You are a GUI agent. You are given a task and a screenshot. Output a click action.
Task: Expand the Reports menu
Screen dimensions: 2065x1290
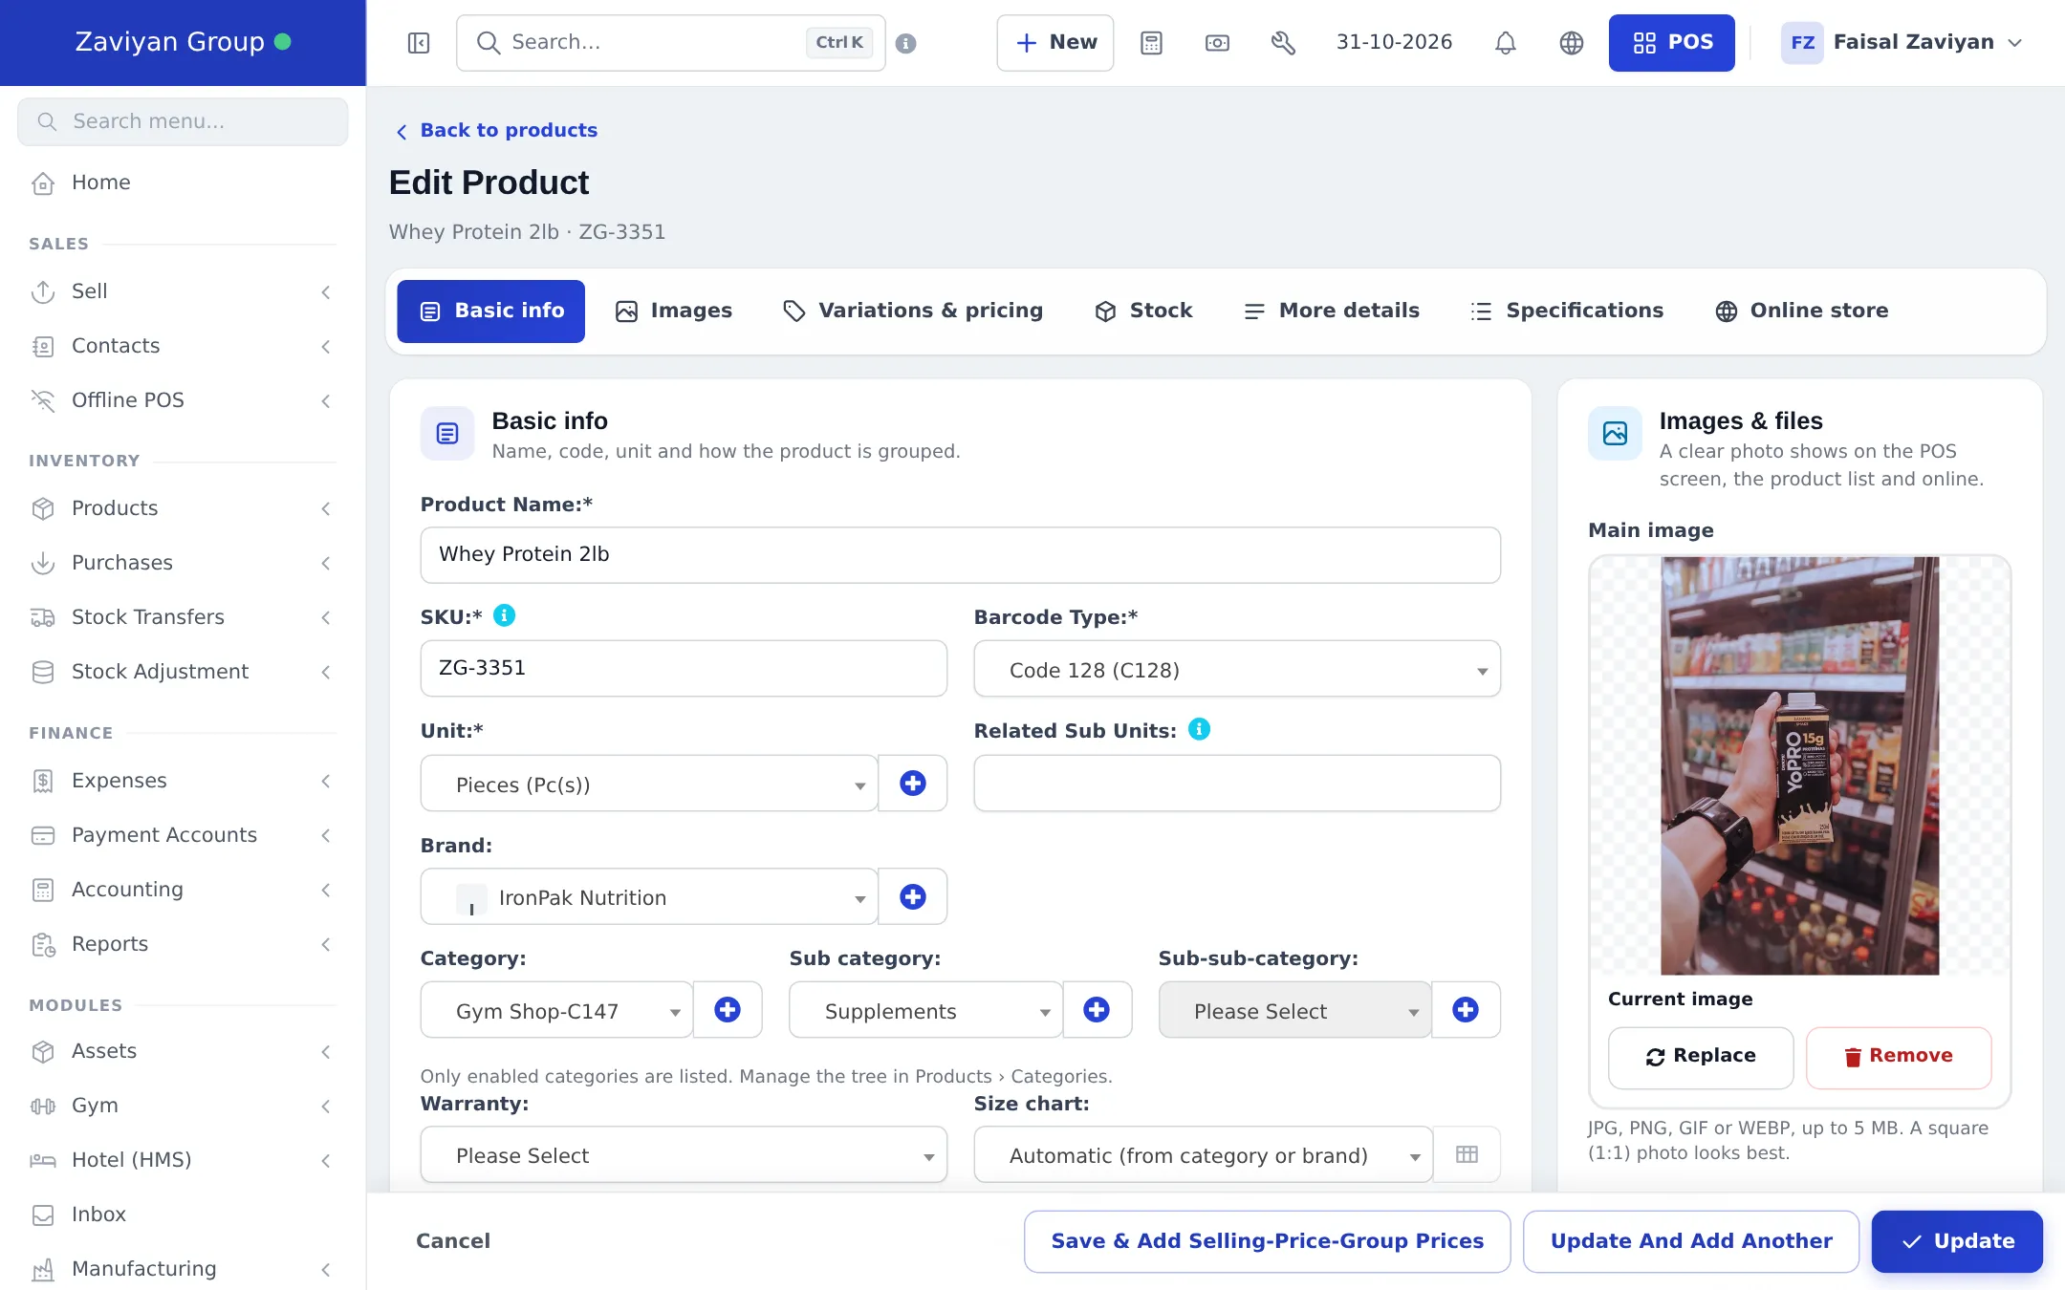pos(183,944)
